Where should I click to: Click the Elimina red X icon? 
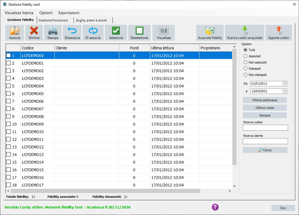coord(34,30)
